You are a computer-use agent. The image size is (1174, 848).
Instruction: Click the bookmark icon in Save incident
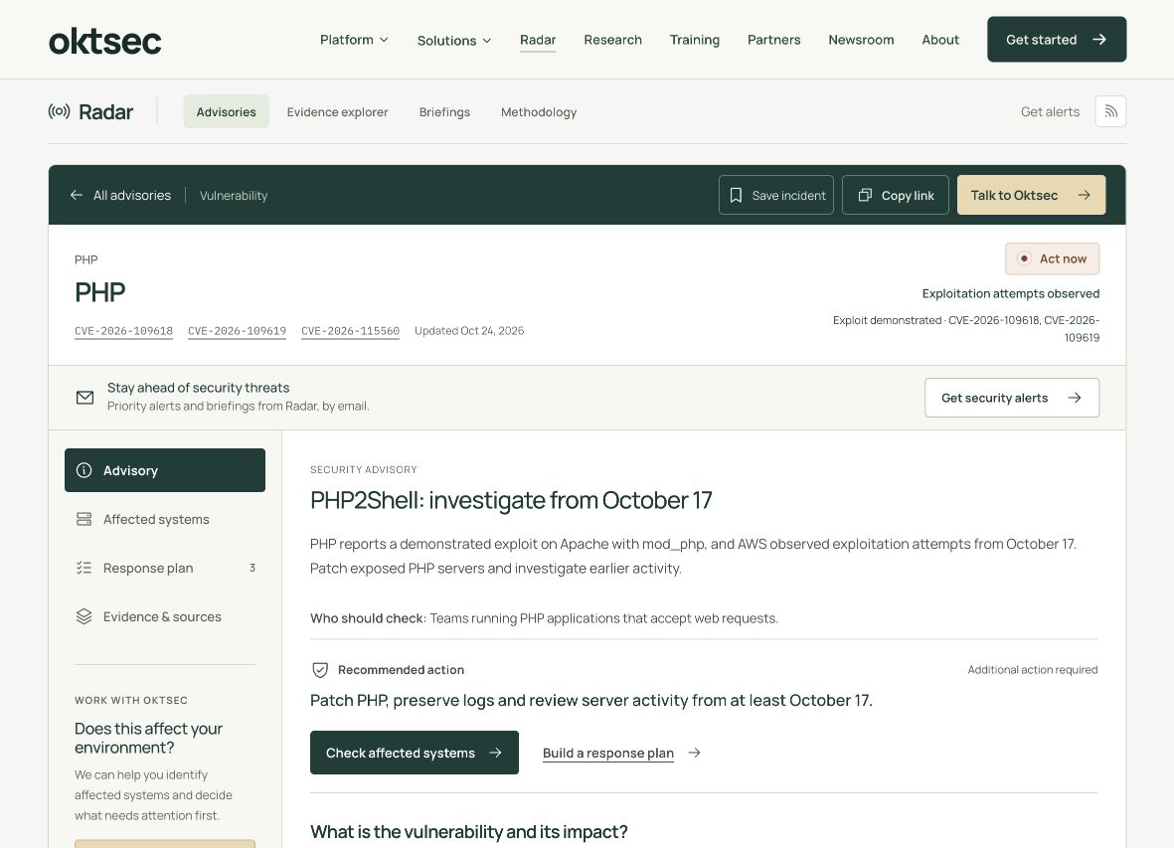tap(736, 195)
